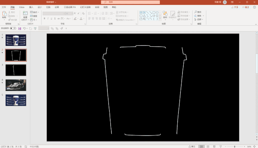
Task: Switch to Reading view in status bar
Action: pos(214,146)
